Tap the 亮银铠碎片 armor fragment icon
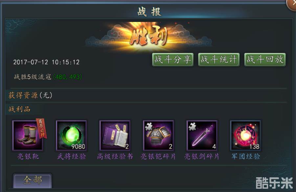296x192 pixels. point(158,135)
